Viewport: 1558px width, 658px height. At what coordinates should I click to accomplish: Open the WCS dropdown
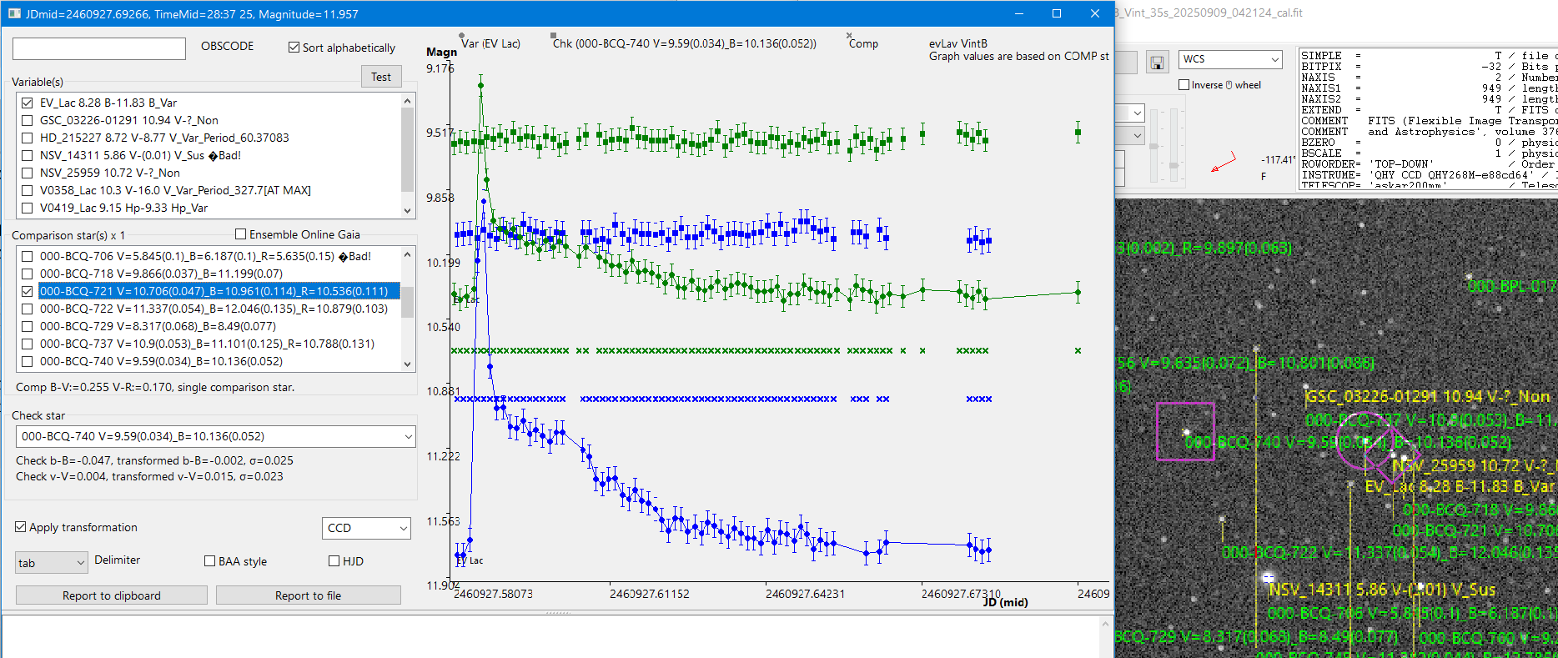(1274, 59)
